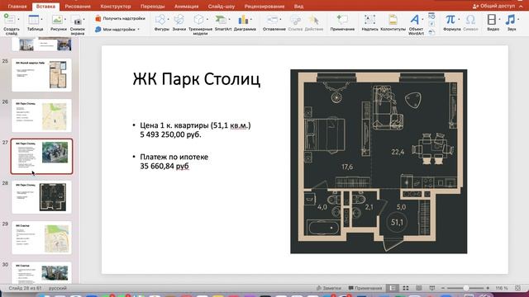Insert Видео video icon
The width and height of the screenshot is (529, 297).
pos(492,20)
